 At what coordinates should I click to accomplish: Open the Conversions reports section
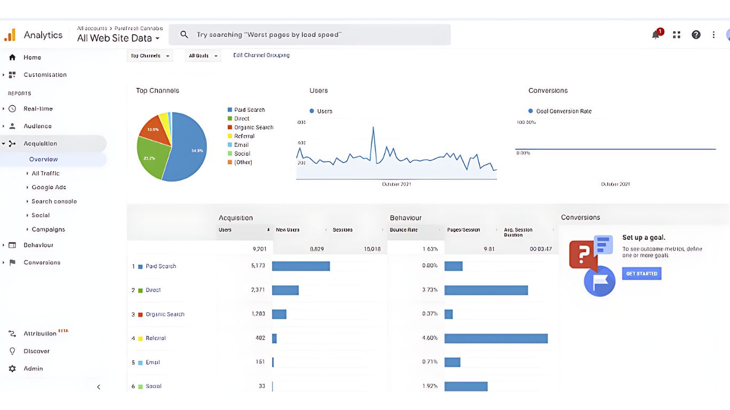42,262
